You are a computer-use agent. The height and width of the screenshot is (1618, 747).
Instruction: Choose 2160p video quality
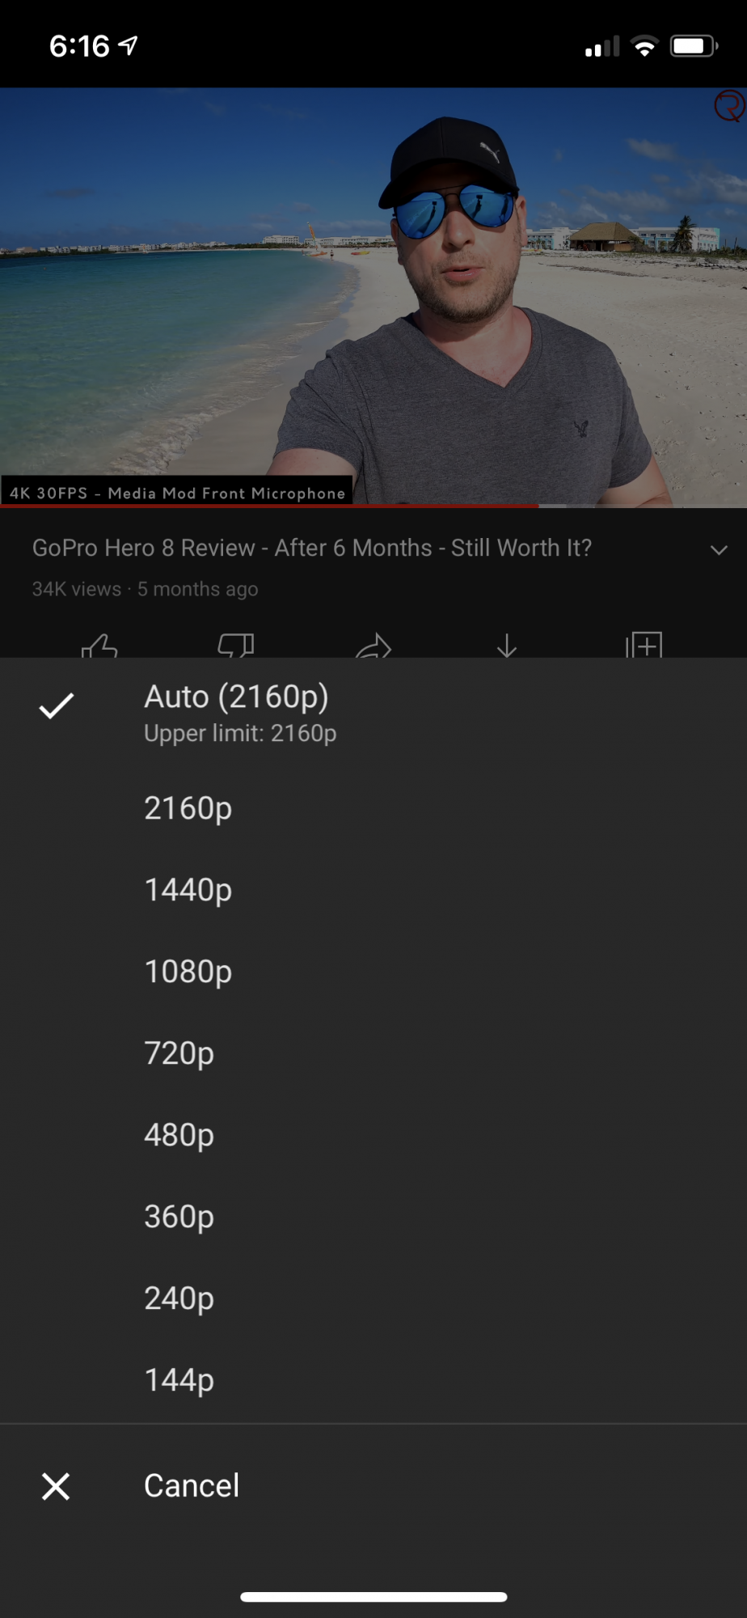(x=188, y=808)
